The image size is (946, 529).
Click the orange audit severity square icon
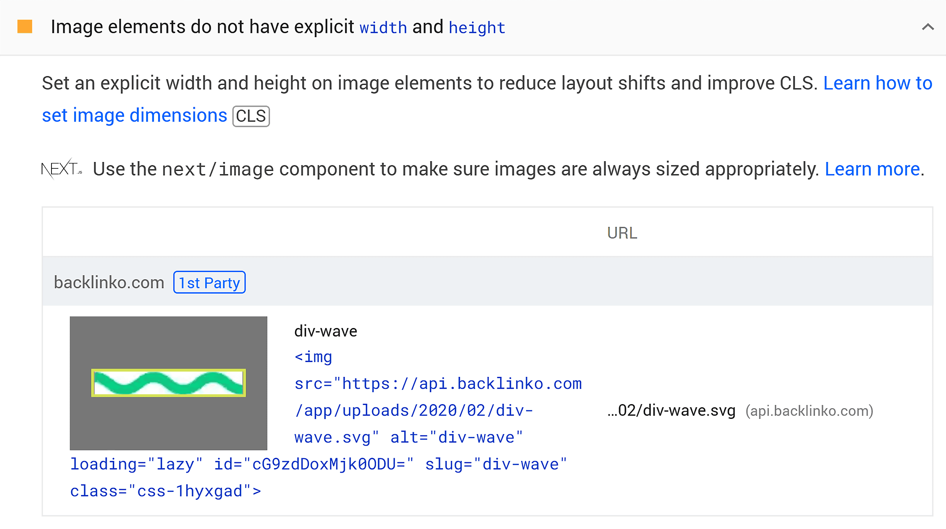(x=25, y=27)
